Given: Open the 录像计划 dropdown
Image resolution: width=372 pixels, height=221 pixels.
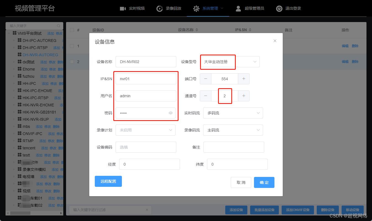Looking at the screenshot, I should pyautogui.click(x=145, y=130).
